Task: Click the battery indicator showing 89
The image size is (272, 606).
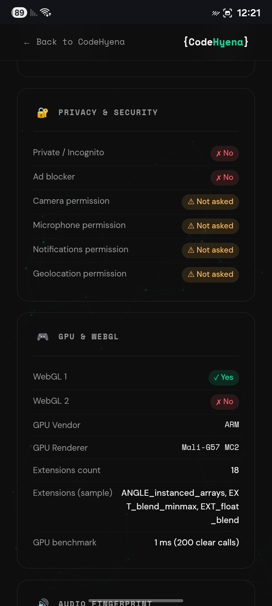Action: click(x=19, y=12)
